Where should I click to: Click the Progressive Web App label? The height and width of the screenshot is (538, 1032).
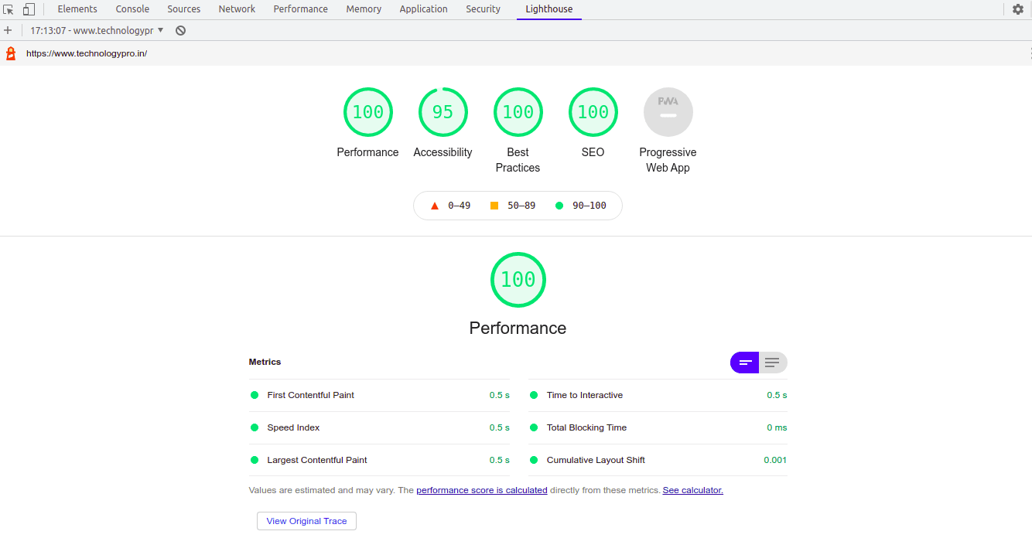pyautogui.click(x=668, y=160)
